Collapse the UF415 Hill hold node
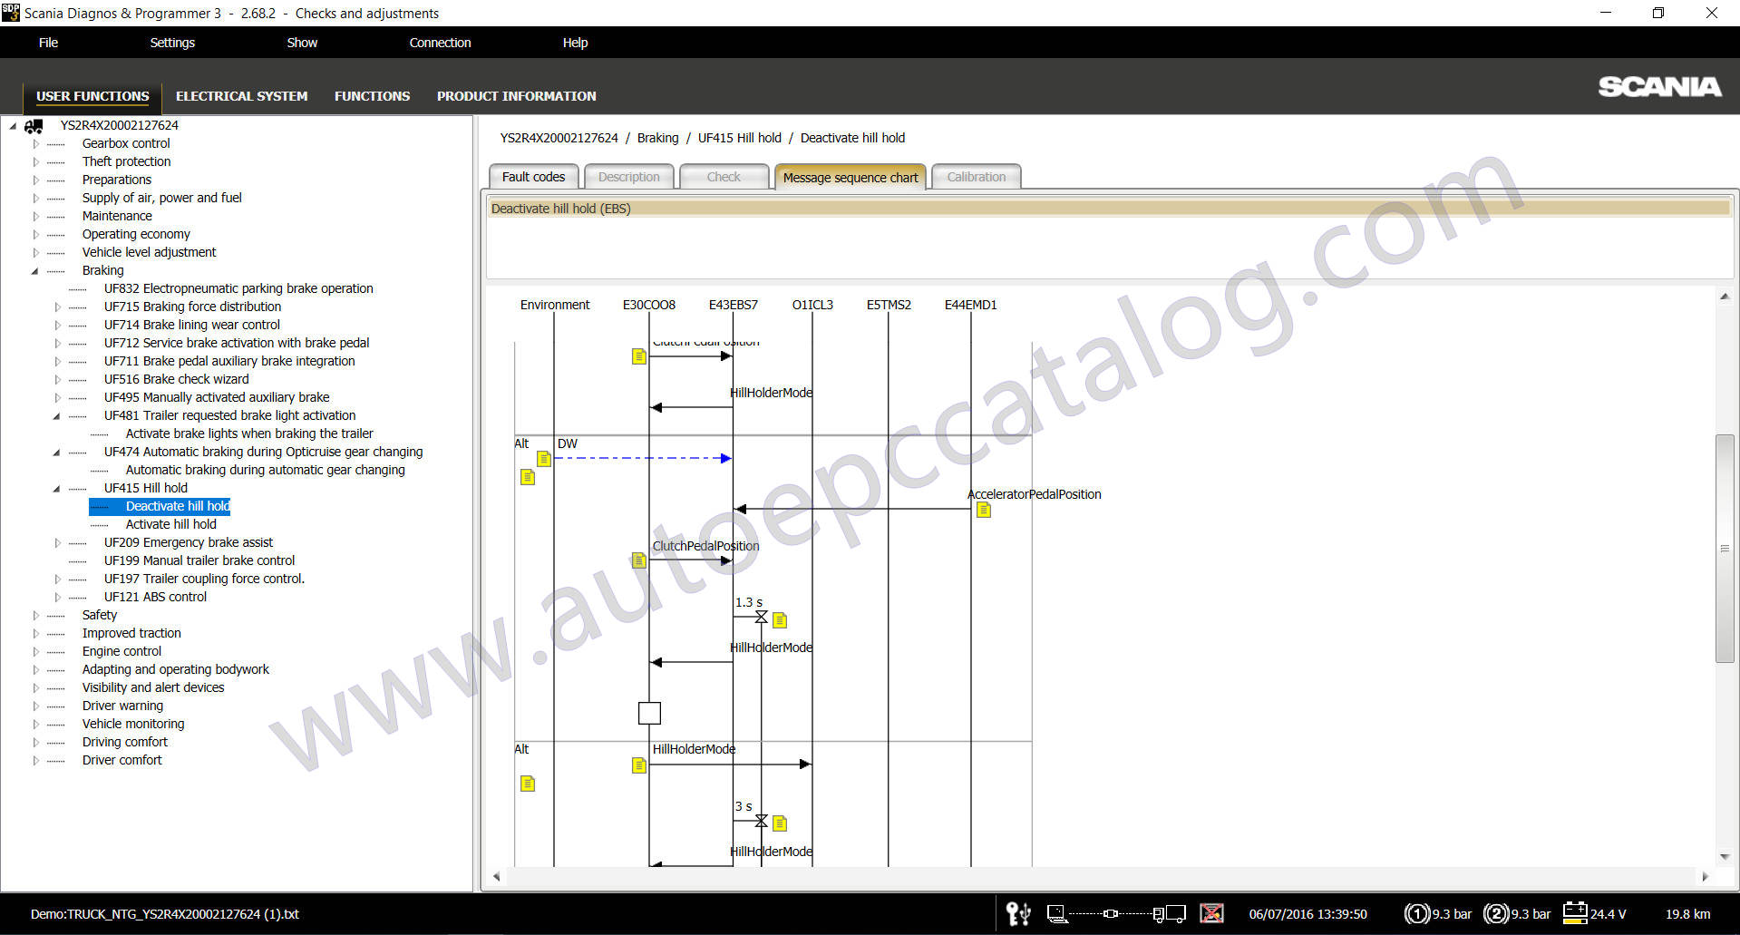1740x935 pixels. coord(57,489)
